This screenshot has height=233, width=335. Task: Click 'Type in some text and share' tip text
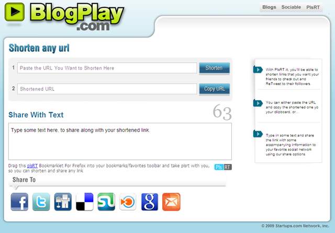pos(291,145)
